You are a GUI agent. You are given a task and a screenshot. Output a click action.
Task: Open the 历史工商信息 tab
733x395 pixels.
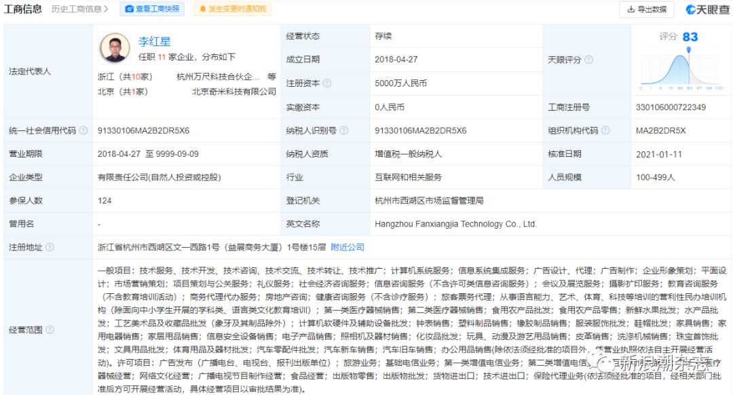click(77, 9)
